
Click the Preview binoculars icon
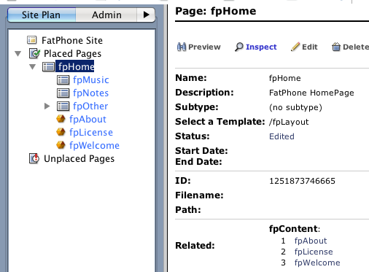tap(182, 47)
